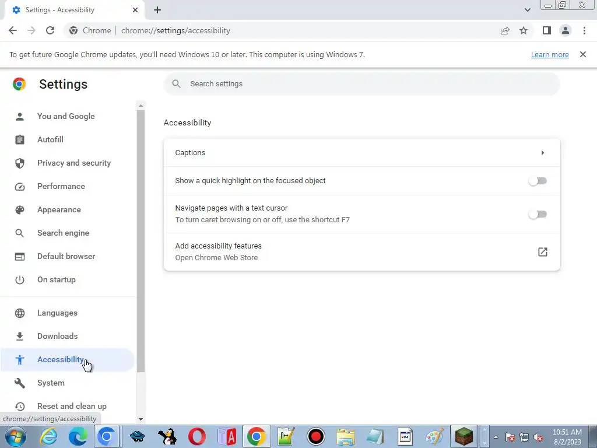The height and width of the screenshot is (448, 597).
Task: Open Reset and clean up
Action: click(x=72, y=406)
